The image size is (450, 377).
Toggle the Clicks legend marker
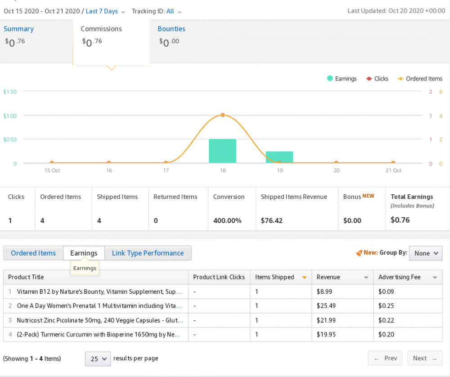tap(369, 79)
